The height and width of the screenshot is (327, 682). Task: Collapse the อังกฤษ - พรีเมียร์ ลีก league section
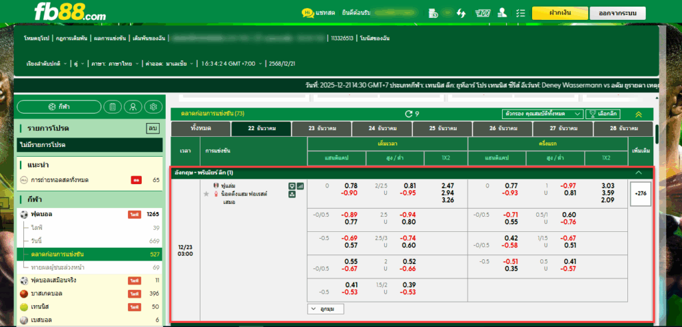(x=639, y=173)
